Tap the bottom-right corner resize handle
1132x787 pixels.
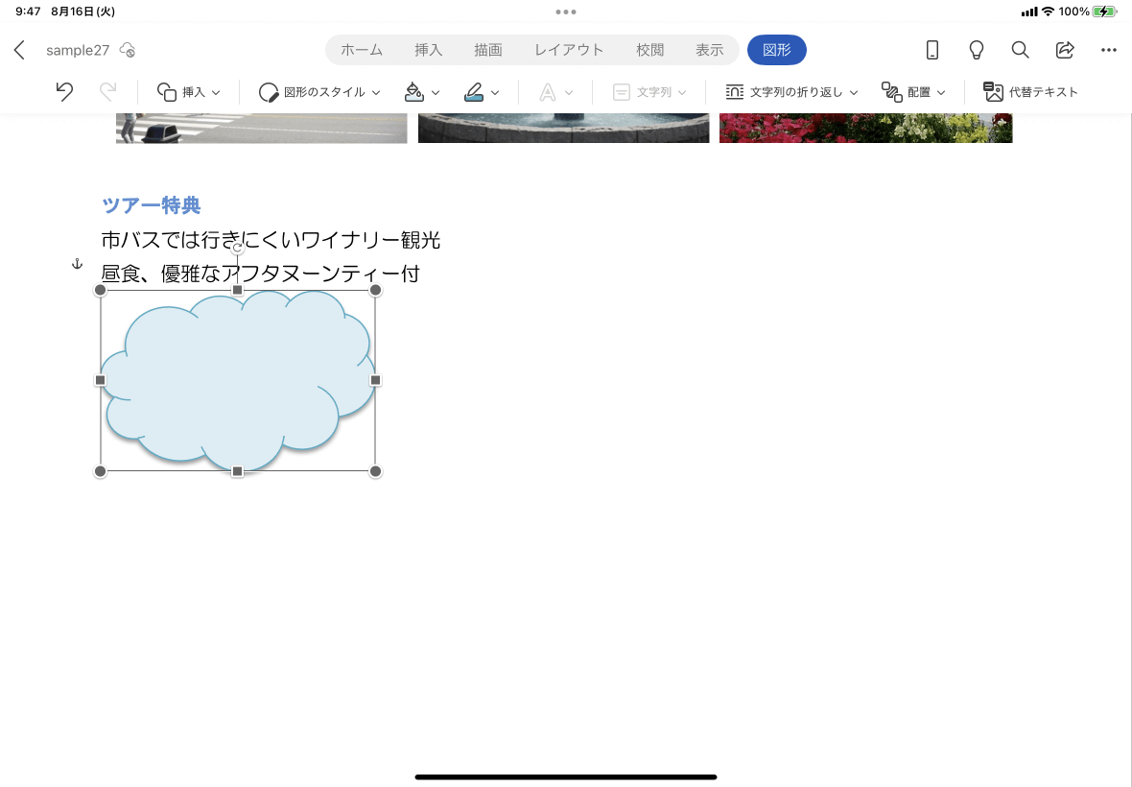(x=375, y=471)
